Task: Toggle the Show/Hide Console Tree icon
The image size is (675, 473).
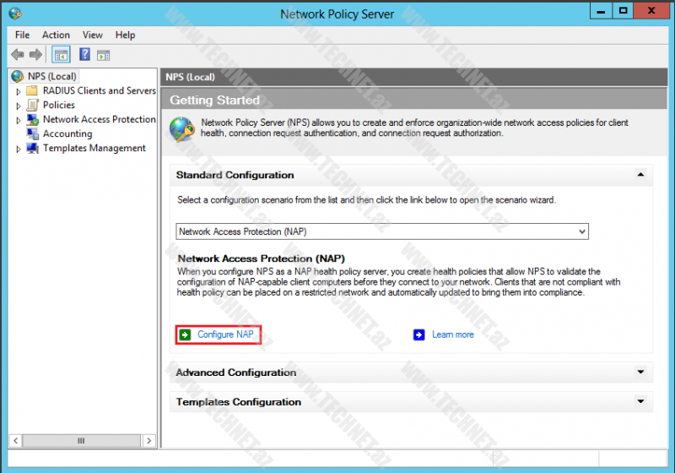Action: 61,55
